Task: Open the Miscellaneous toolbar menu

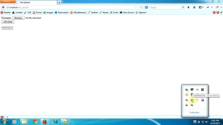Action: coord(78,12)
